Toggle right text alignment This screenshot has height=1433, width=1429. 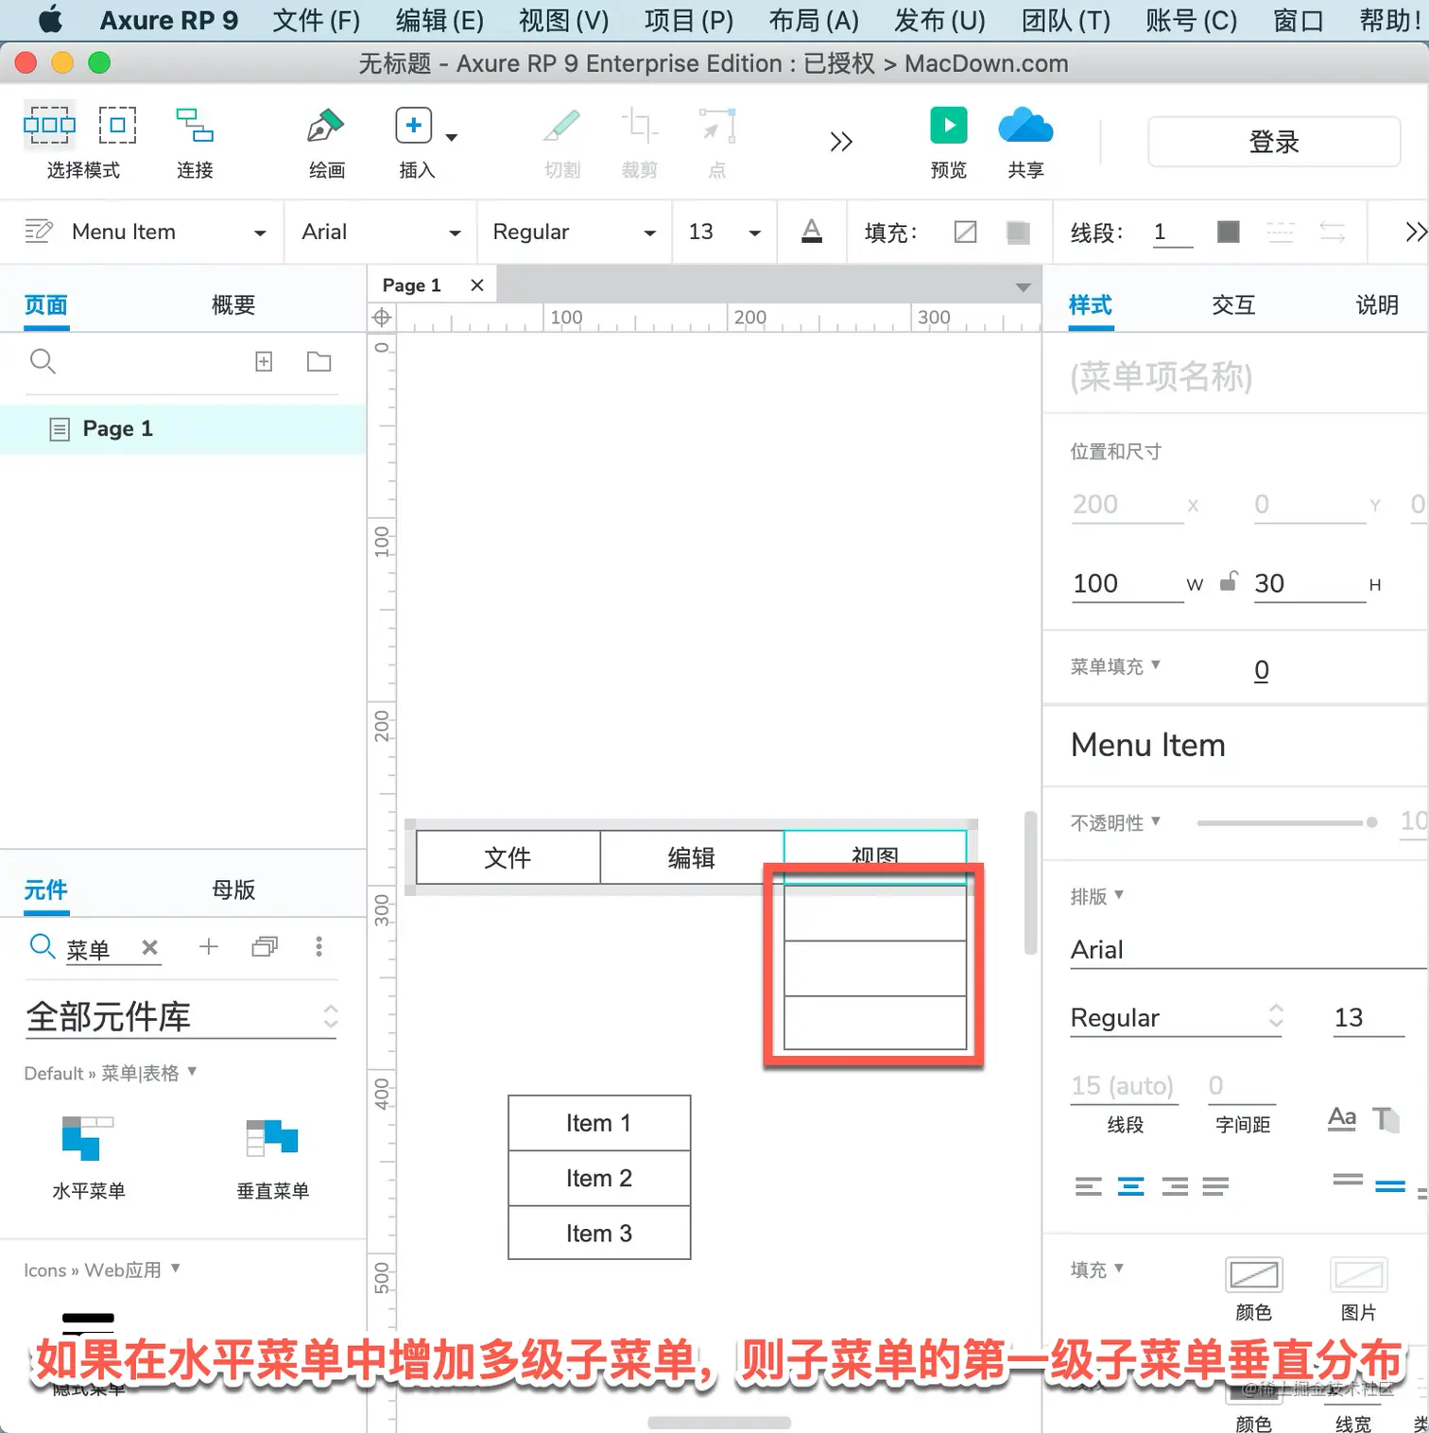tap(1175, 1186)
